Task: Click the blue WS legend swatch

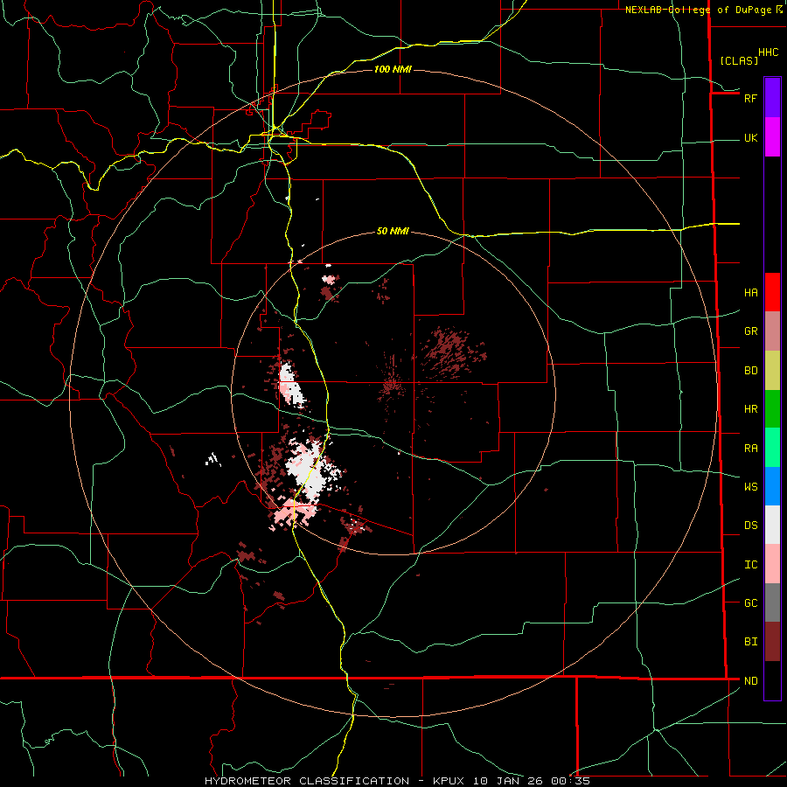Action: click(772, 486)
